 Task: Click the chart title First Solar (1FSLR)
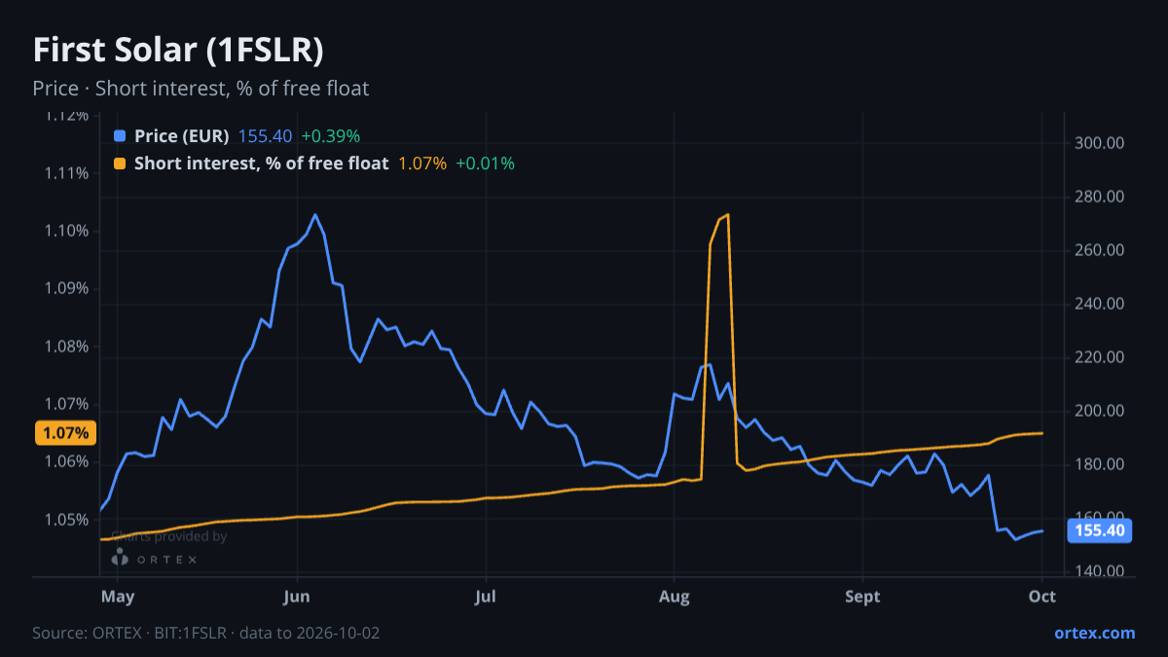pyautogui.click(x=178, y=49)
